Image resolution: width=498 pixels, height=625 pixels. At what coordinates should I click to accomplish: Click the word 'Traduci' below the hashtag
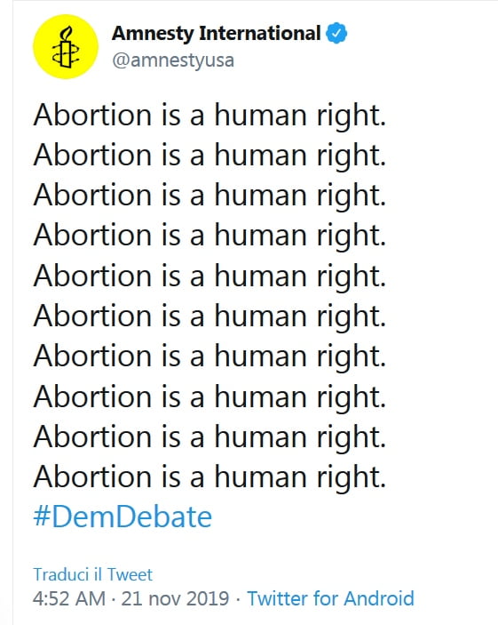[x=61, y=574]
